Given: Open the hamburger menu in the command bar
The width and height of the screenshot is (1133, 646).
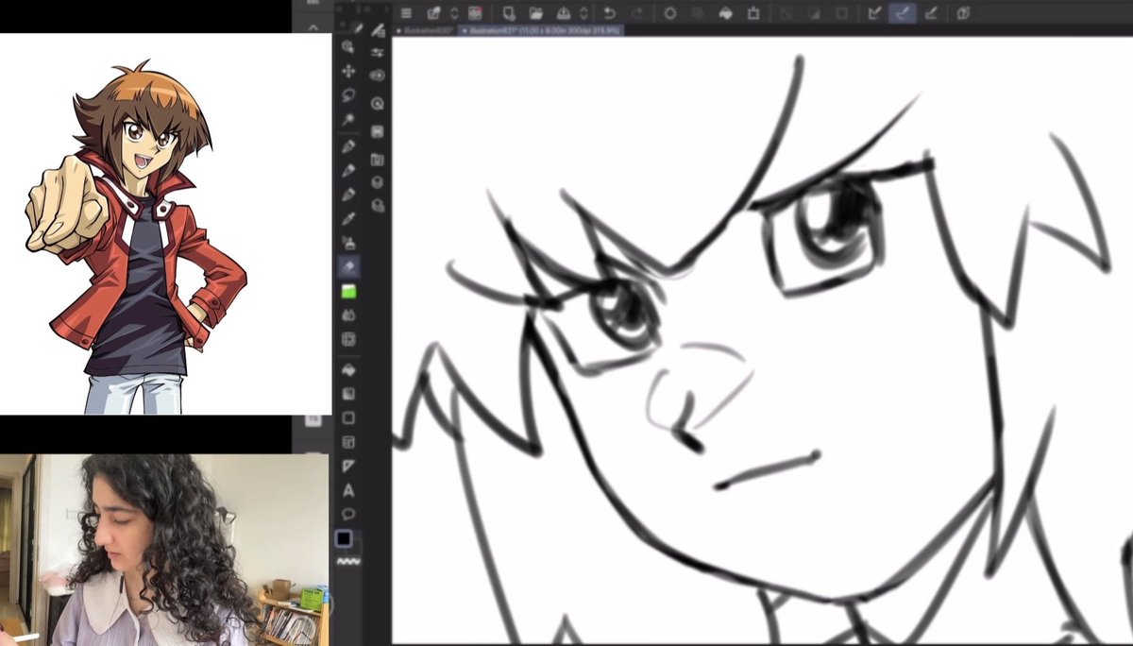Looking at the screenshot, I should tap(406, 13).
